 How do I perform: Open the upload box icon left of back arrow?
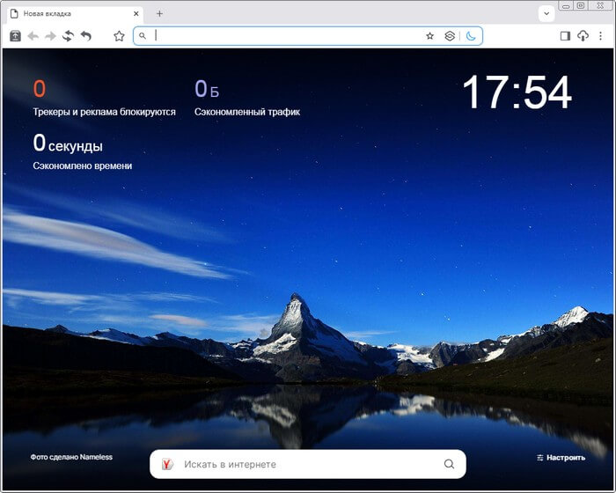click(x=15, y=36)
